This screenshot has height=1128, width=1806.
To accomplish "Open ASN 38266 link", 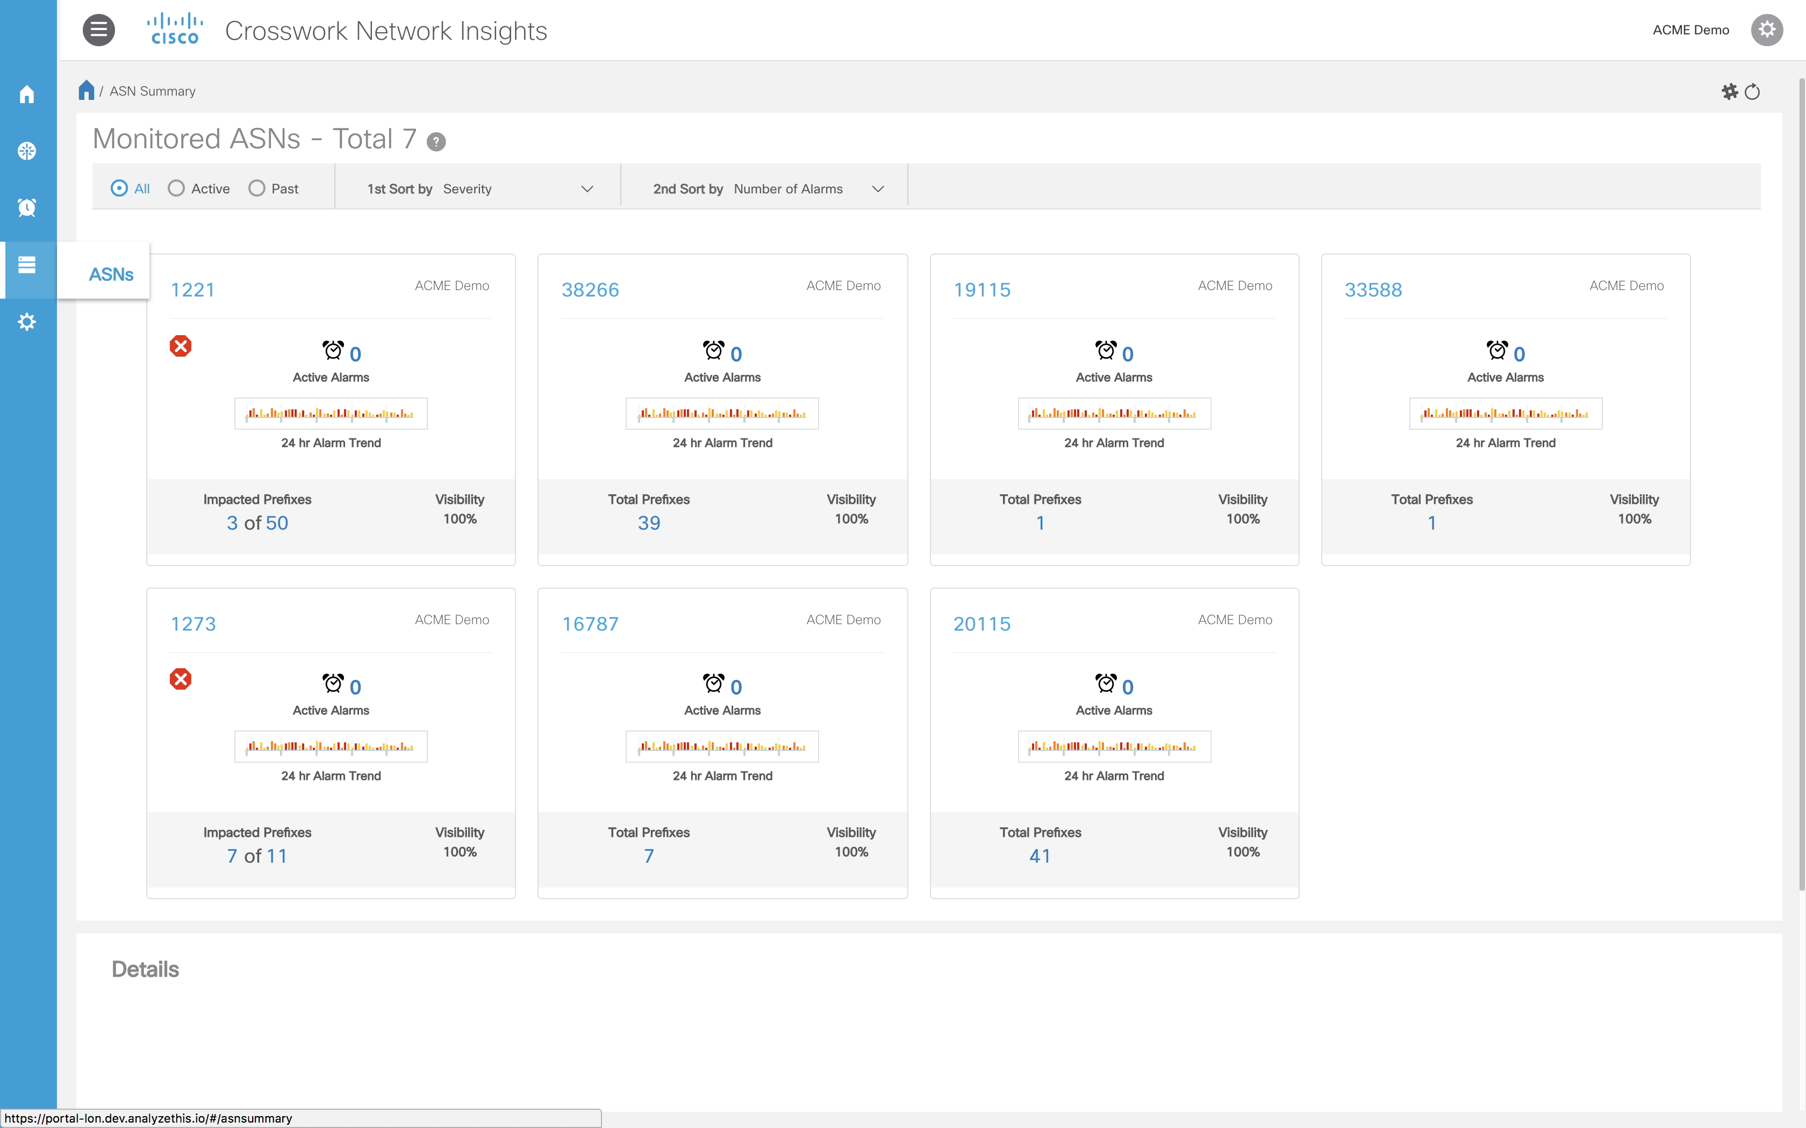I will coord(590,290).
